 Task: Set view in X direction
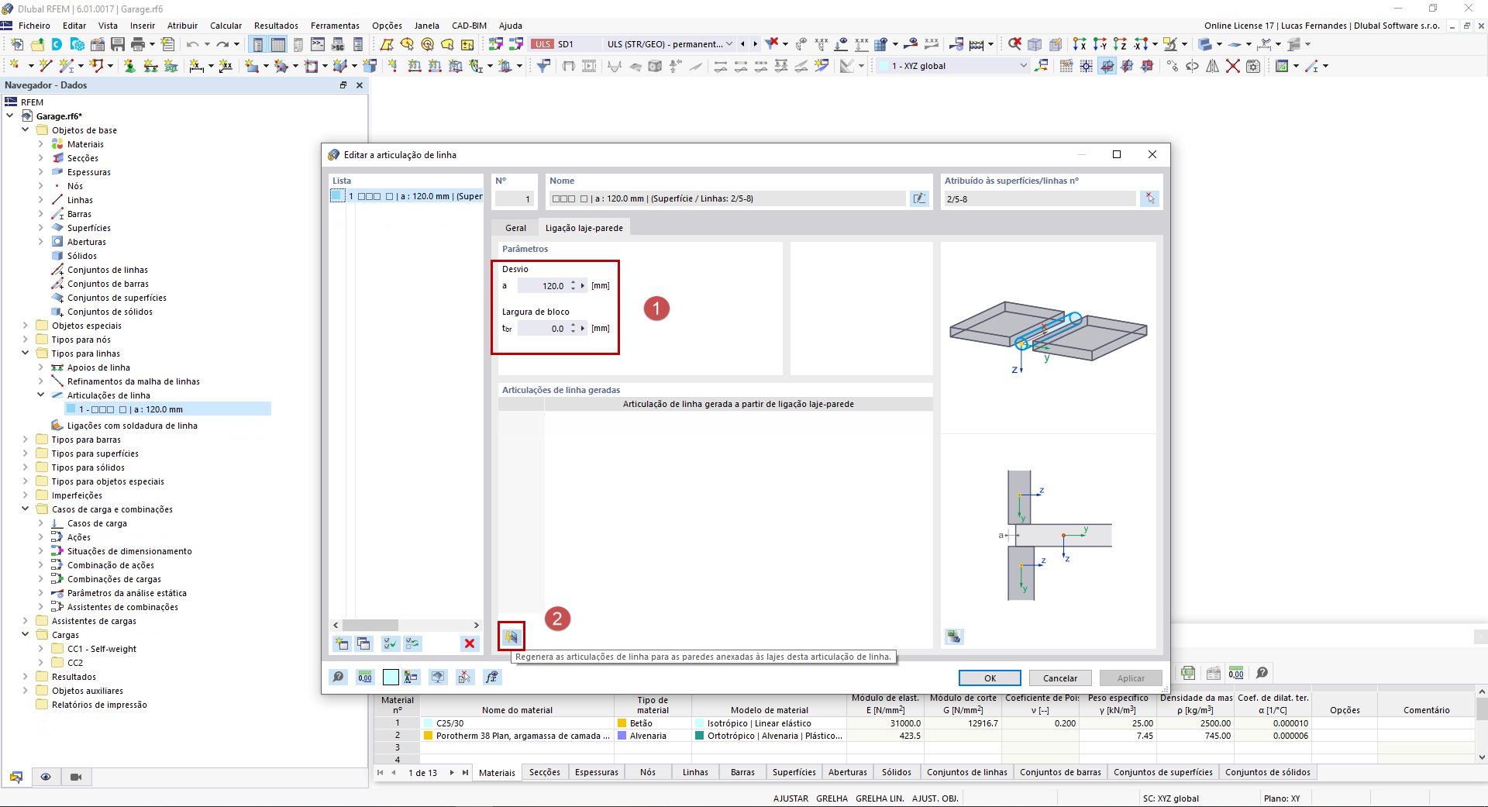pyautogui.click(x=1080, y=44)
